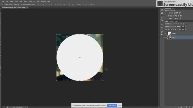Screen dimensions: 193x108
Task: Open the Normal blend mode dropdown
Action: tap(170, 27)
